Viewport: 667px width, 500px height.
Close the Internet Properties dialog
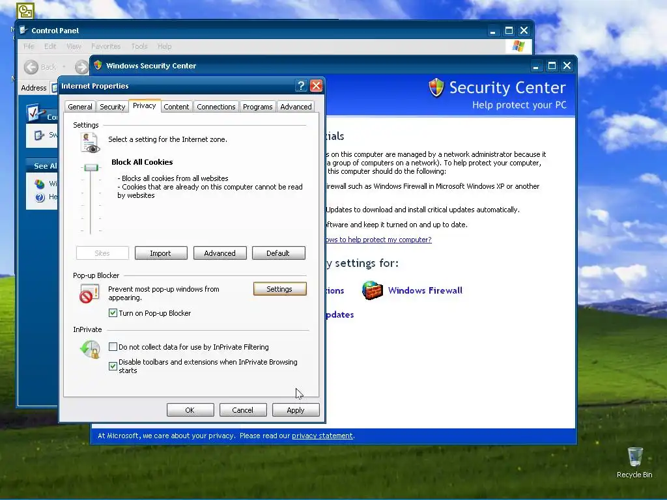coord(316,86)
